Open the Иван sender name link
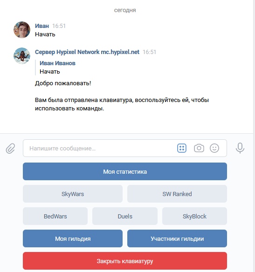Image resolution: width=255 pixels, height=272 pixels. [42, 26]
